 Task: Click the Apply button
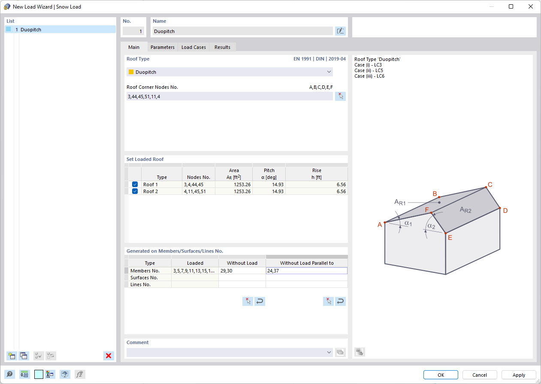point(519,375)
